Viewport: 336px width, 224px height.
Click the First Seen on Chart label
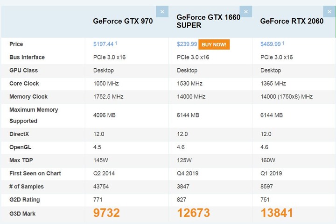click(35, 173)
